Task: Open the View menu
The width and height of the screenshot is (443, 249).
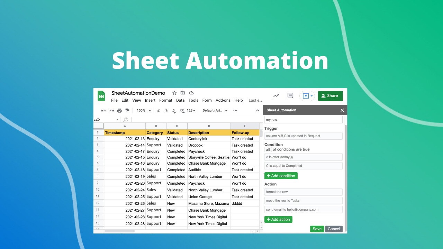Action: coord(137,100)
